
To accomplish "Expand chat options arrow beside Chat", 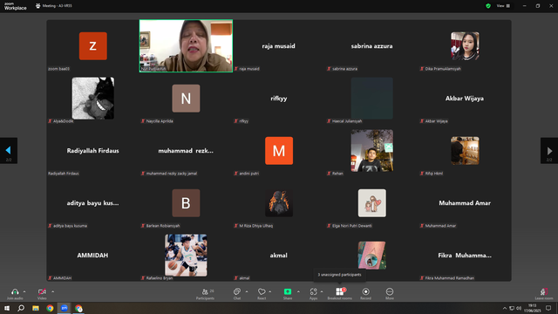I will 247,291.
